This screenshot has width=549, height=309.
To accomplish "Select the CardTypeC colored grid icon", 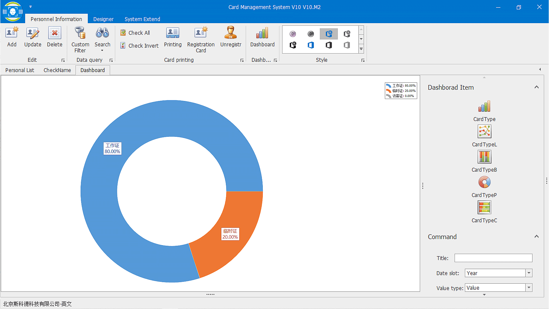I will (x=484, y=207).
